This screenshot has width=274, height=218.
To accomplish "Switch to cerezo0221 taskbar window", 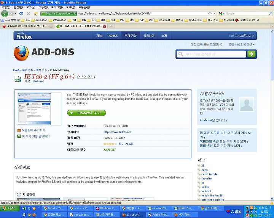I will (159, 208).
